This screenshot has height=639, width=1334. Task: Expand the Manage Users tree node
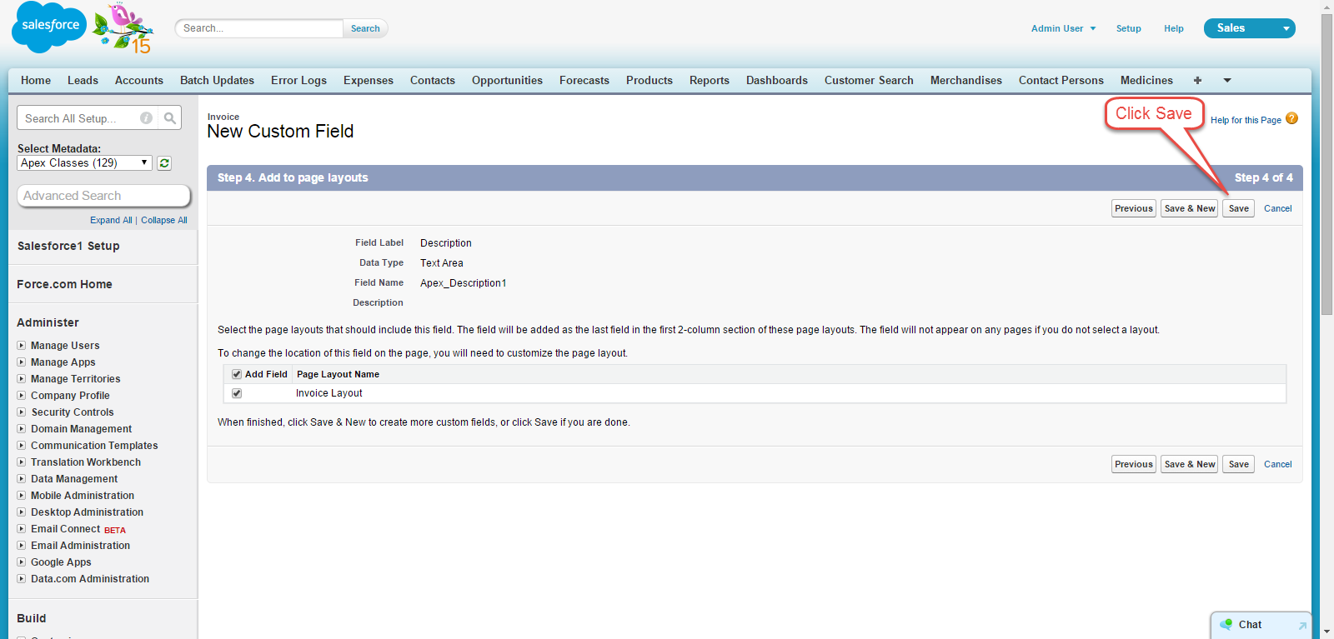click(22, 346)
